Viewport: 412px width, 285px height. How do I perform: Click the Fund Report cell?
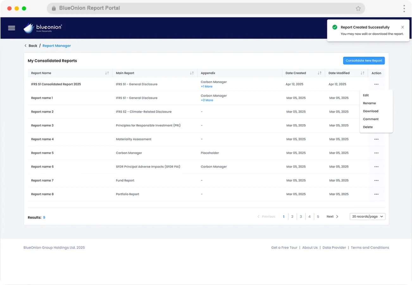click(x=125, y=180)
